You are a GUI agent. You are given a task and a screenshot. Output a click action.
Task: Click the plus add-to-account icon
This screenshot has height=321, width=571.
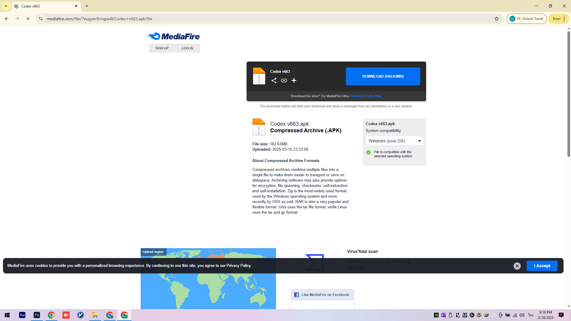(x=294, y=81)
